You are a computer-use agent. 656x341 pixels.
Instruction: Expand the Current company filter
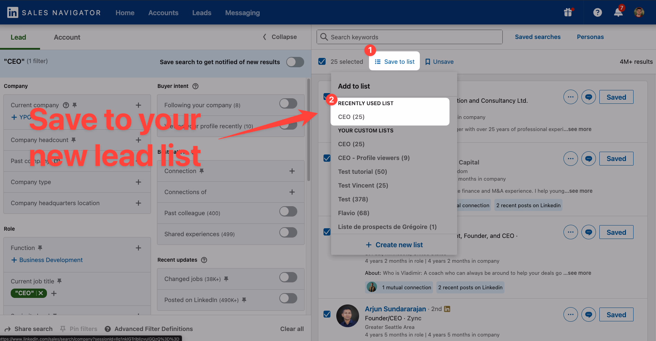pyautogui.click(x=138, y=105)
